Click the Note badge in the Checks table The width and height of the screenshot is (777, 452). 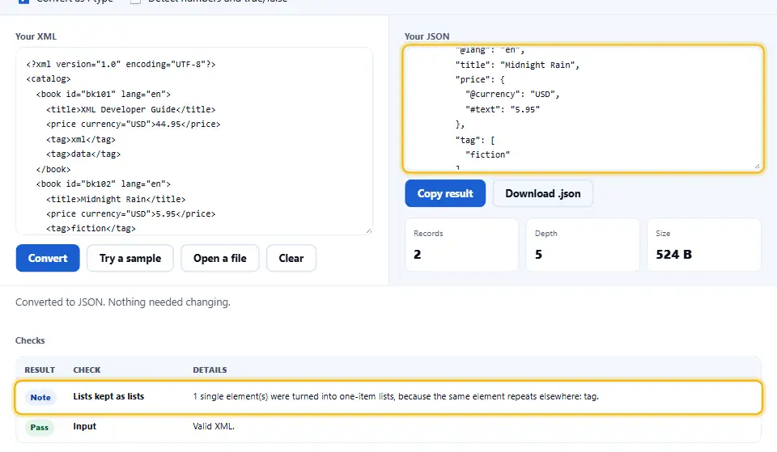pyautogui.click(x=40, y=397)
